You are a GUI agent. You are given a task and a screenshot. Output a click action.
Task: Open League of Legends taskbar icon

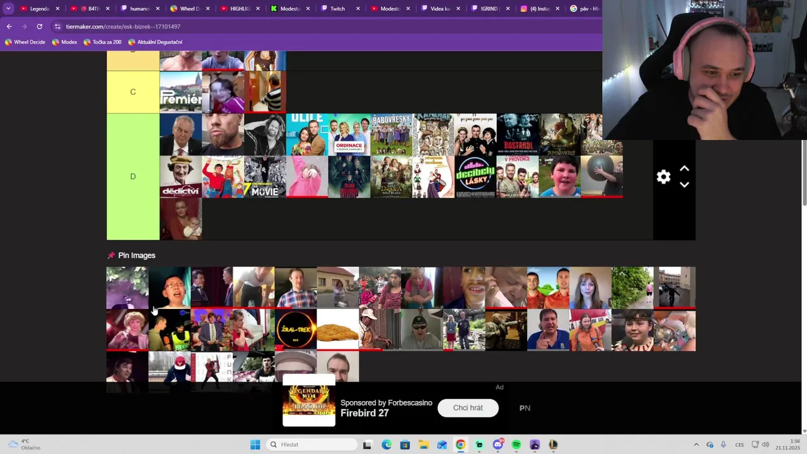(x=553, y=445)
